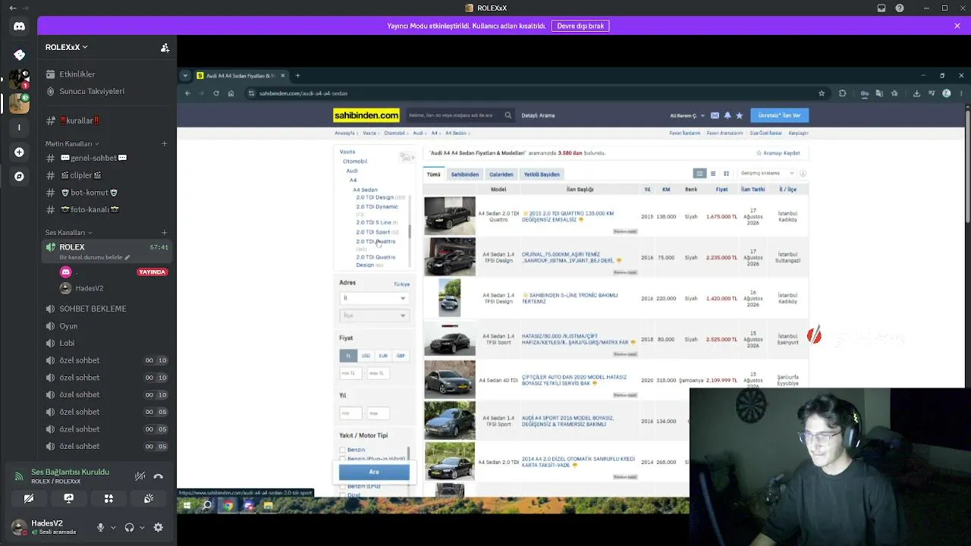Focus the sahibinden keyword search field
The height and width of the screenshot is (546, 971).
[453, 115]
